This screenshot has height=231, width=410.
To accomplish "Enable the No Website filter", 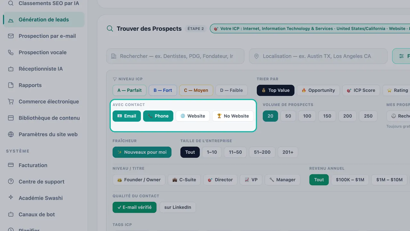I will (x=233, y=116).
